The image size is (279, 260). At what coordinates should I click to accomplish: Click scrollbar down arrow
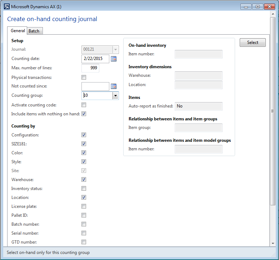point(273,244)
